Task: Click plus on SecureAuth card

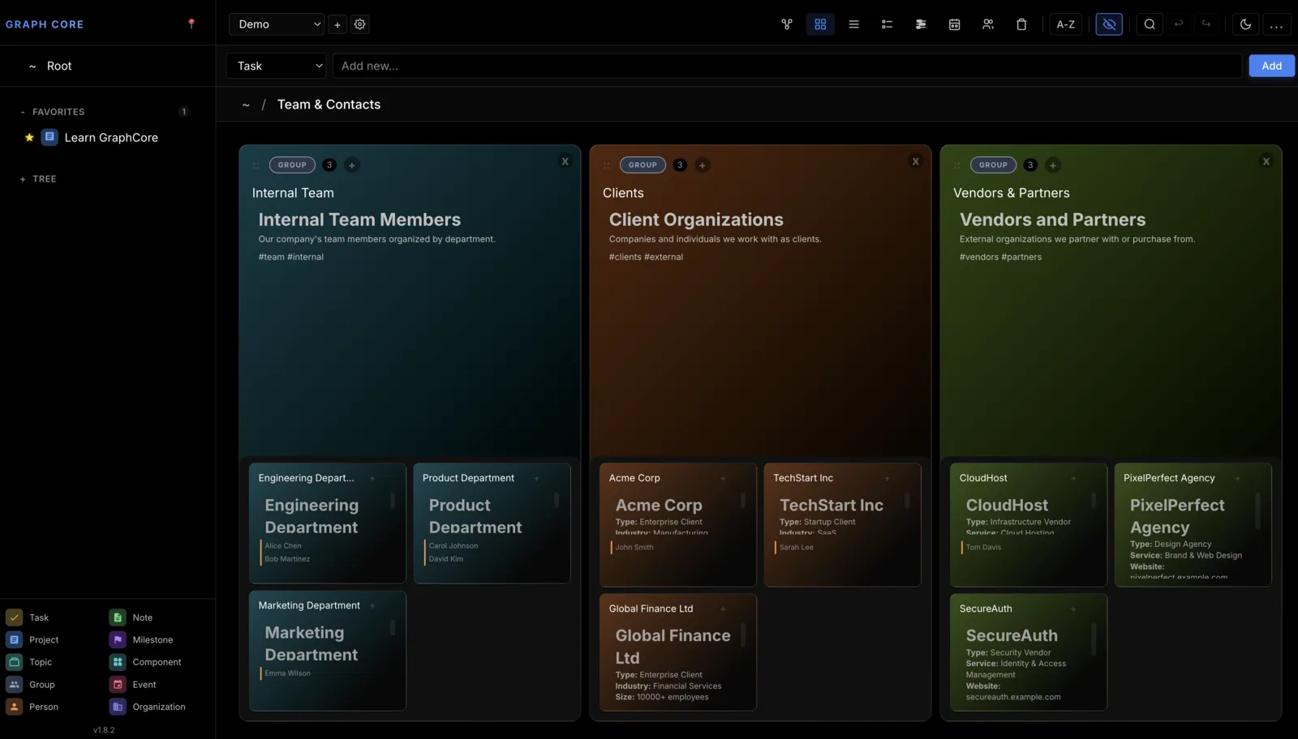Action: [1073, 609]
